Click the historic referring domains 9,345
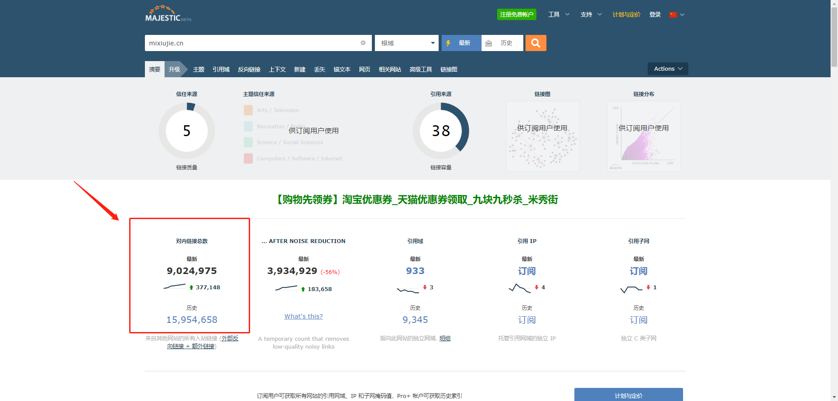838x401 pixels. (415, 320)
